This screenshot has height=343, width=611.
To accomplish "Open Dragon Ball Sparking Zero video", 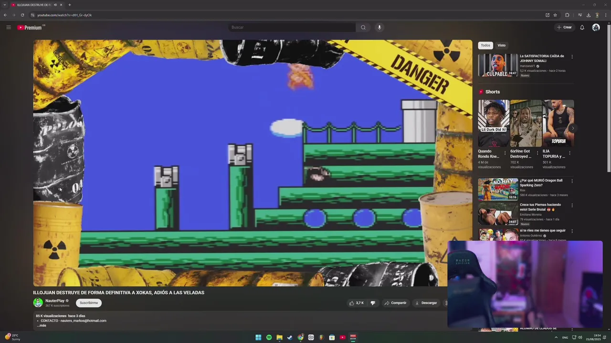I will point(498,189).
